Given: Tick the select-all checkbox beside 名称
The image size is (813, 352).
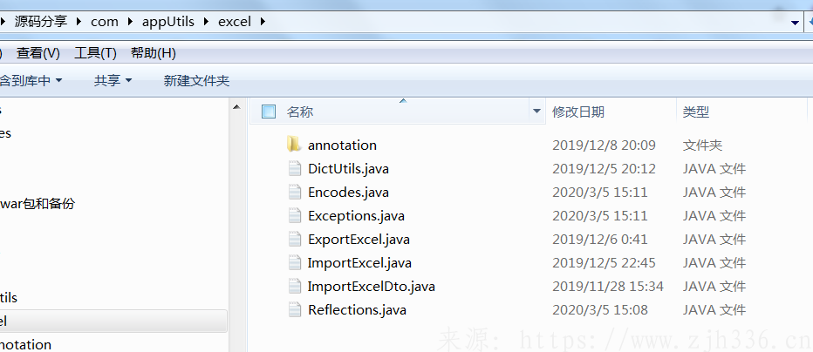Looking at the screenshot, I should point(269,112).
